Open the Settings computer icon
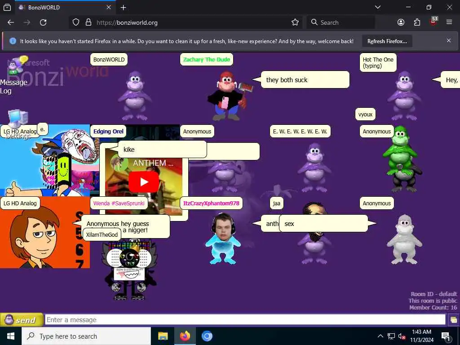This screenshot has height=345, width=460. 18,118
